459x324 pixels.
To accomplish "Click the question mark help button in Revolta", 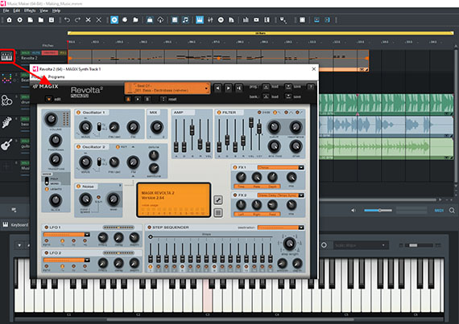I will (x=311, y=87).
